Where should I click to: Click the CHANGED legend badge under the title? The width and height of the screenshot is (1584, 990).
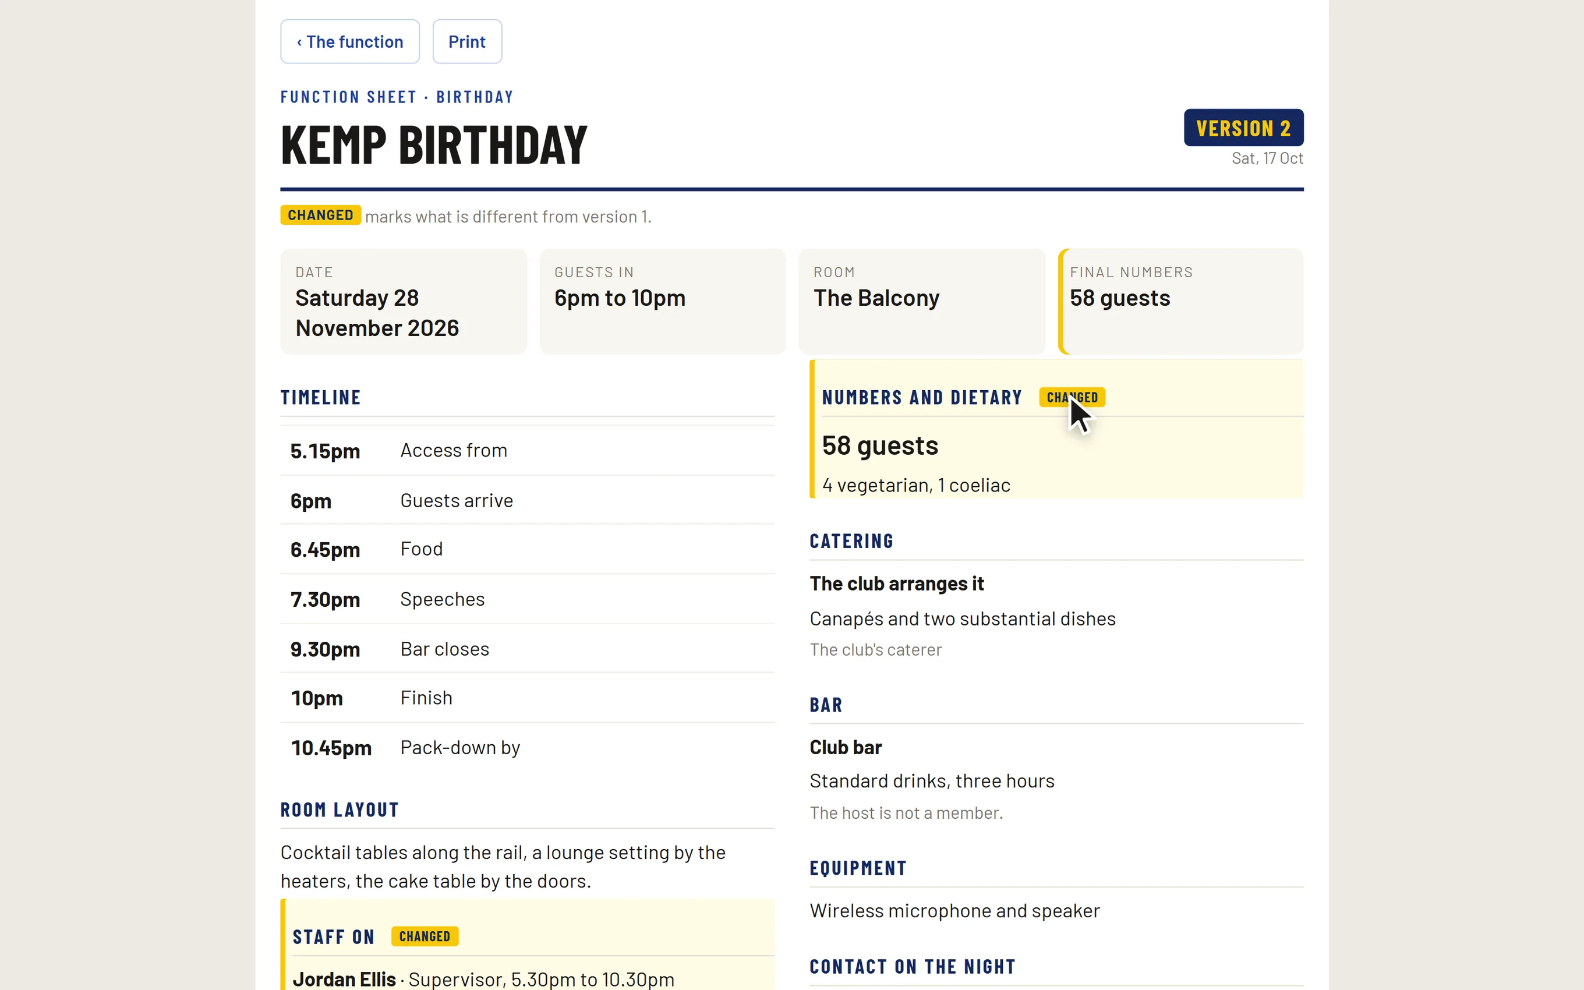click(x=320, y=215)
